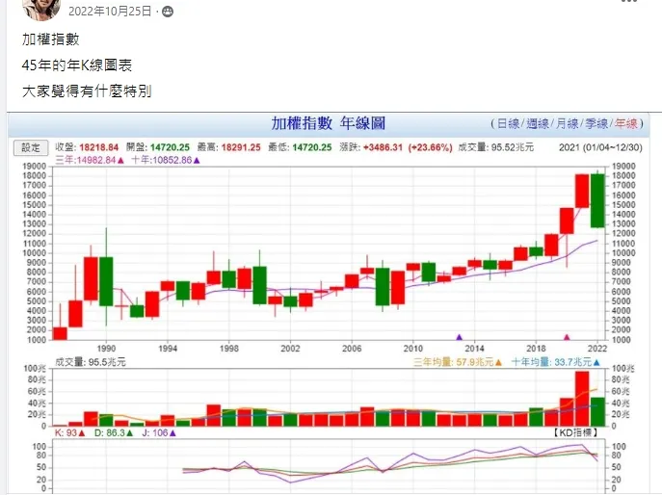Image resolution: width=662 pixels, height=495 pixels.
Task: Click the 2021 (01/04~12/30) date range
Action: [600, 147]
